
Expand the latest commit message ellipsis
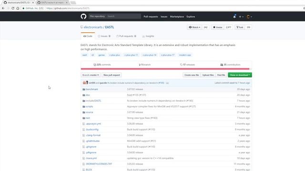coord(167,83)
